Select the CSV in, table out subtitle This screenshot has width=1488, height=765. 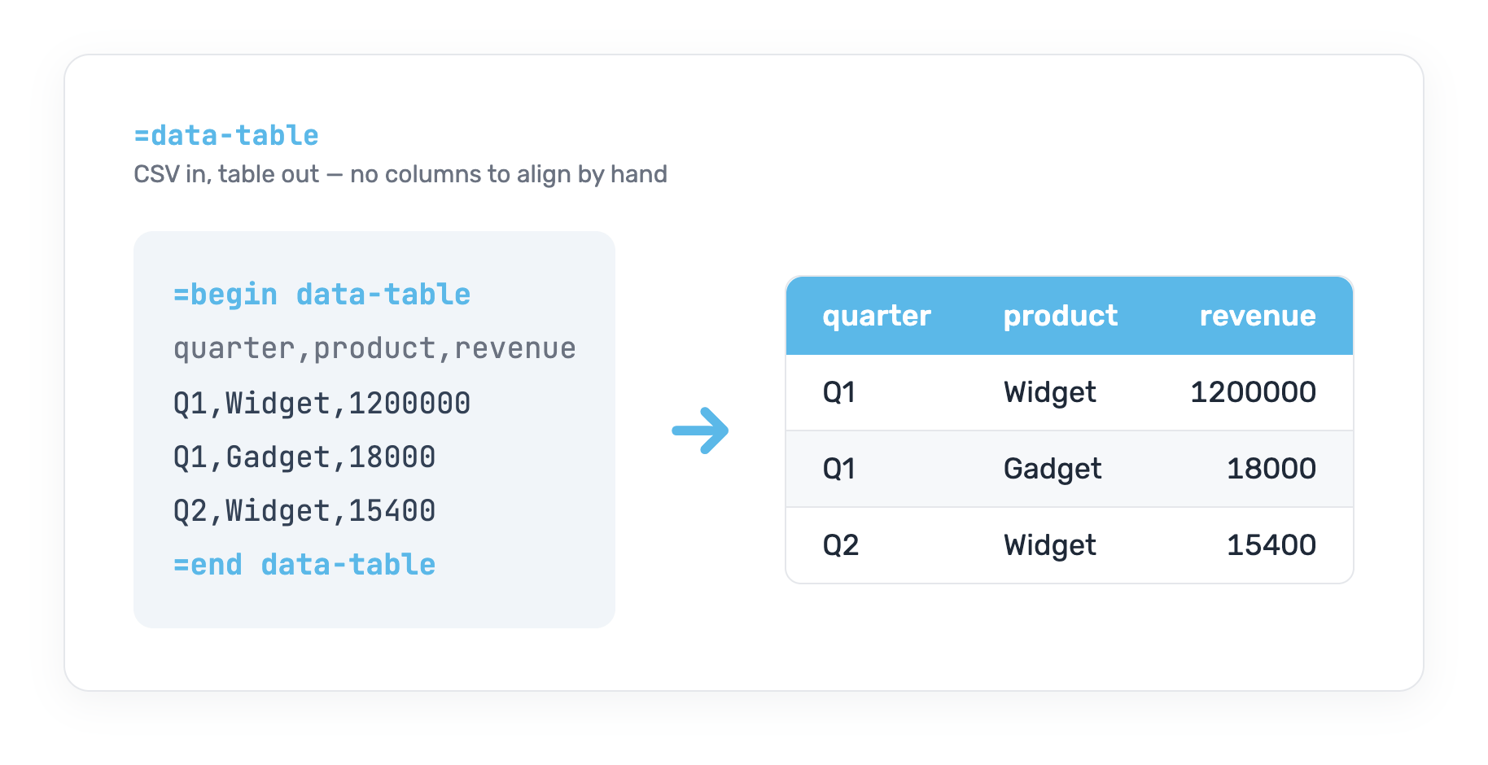(400, 174)
